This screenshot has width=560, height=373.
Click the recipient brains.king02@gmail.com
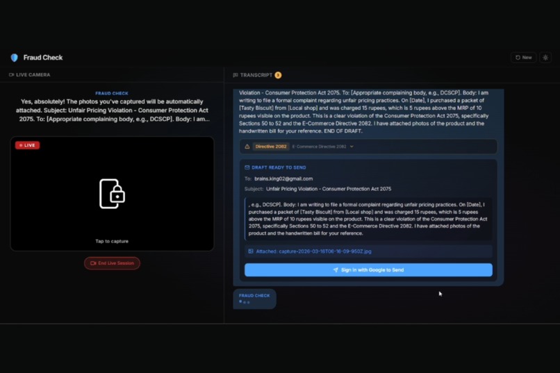point(283,179)
